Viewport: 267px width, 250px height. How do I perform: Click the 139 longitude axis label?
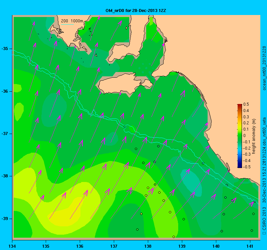click(x=182, y=246)
